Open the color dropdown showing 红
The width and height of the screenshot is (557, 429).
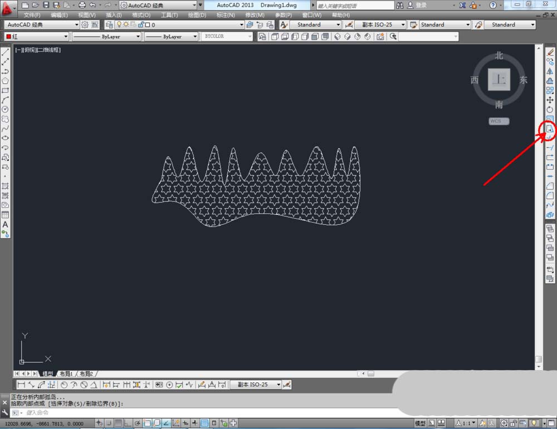coord(66,37)
